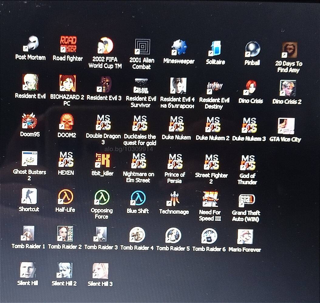This screenshot has height=303, width=320.
Task: Click the Silent Hill 3 icon
Action: click(100, 271)
